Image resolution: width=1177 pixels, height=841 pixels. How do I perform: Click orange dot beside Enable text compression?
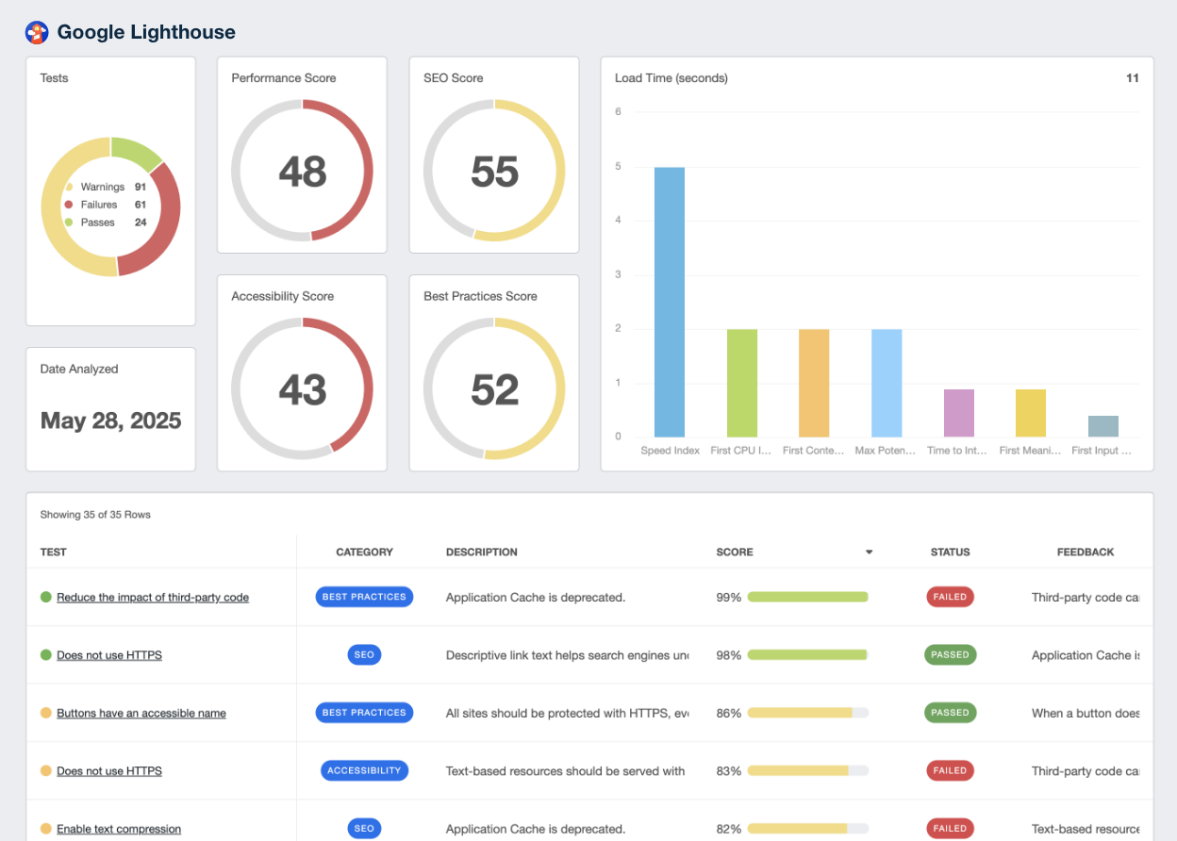(x=45, y=830)
